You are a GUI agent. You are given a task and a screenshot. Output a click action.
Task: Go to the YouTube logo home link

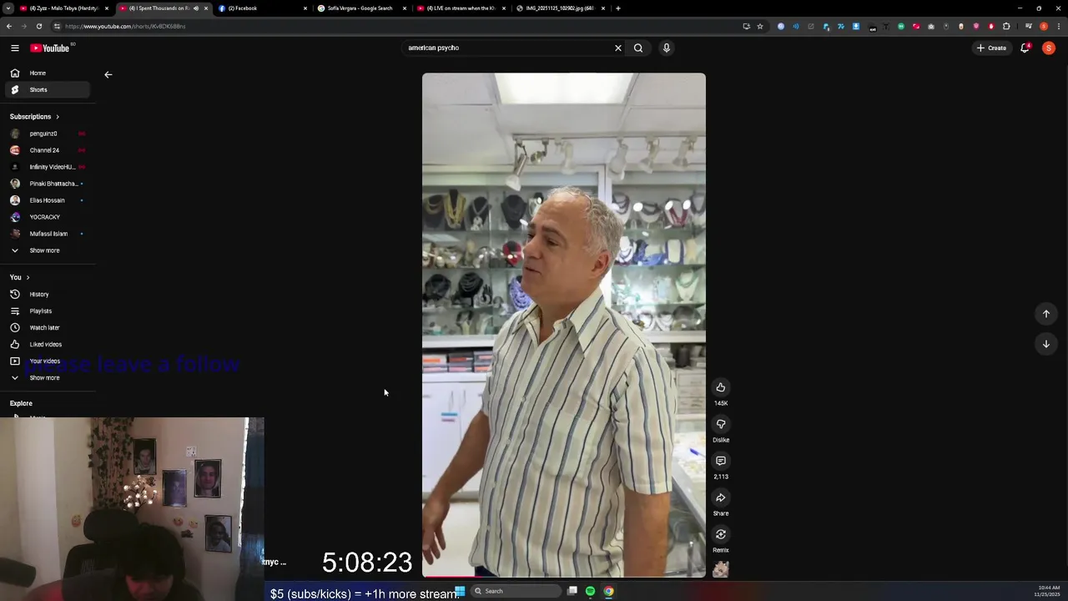[x=50, y=48]
